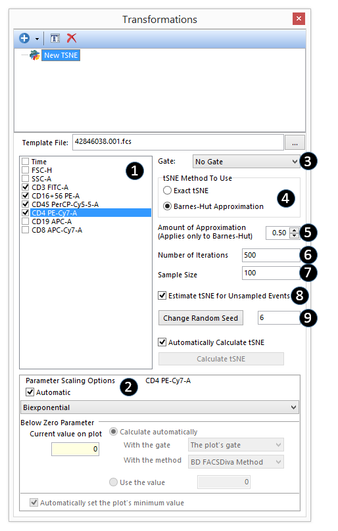Check the Time parameter checkbox
Viewport: 338px width, 531px height.
26,162
